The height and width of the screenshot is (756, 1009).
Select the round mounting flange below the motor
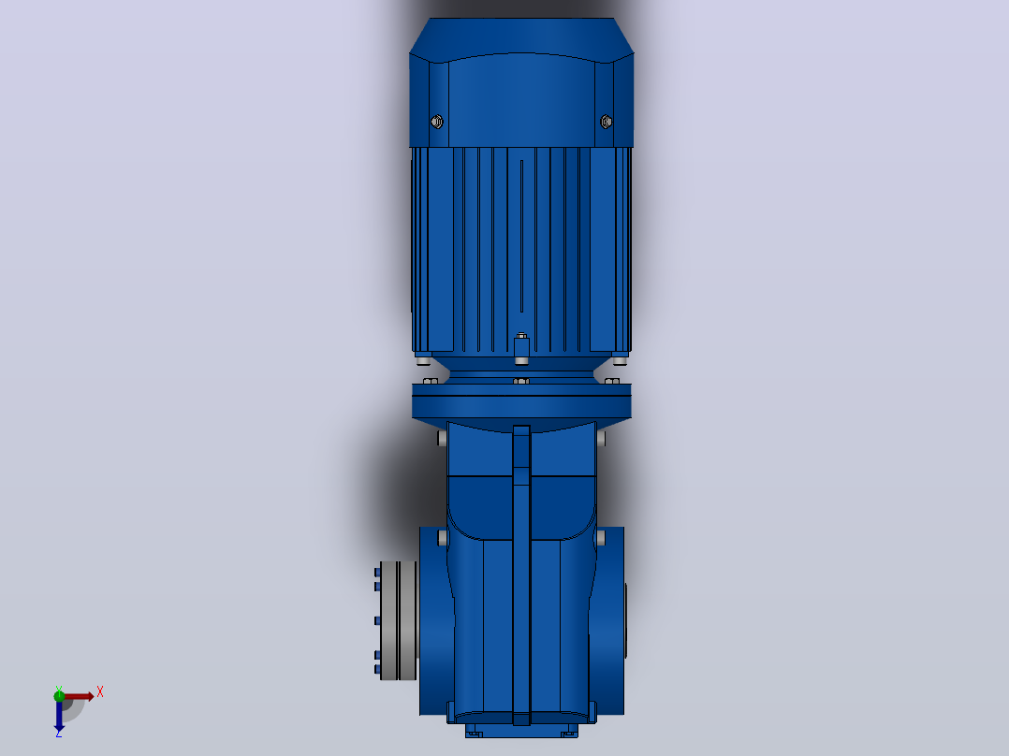521,402
